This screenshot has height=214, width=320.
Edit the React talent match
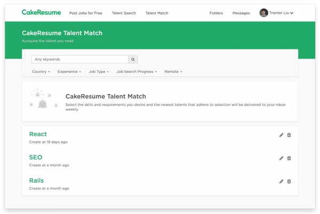[x=281, y=135]
